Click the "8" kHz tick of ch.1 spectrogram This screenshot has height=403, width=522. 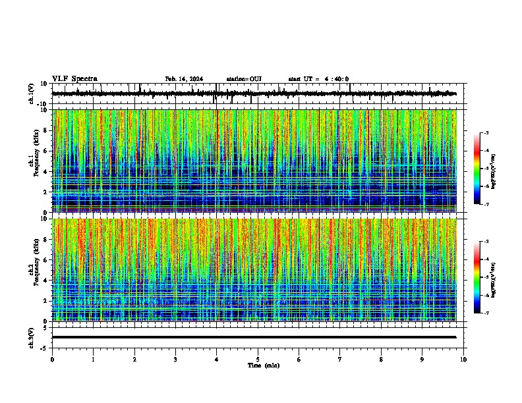click(x=46, y=130)
